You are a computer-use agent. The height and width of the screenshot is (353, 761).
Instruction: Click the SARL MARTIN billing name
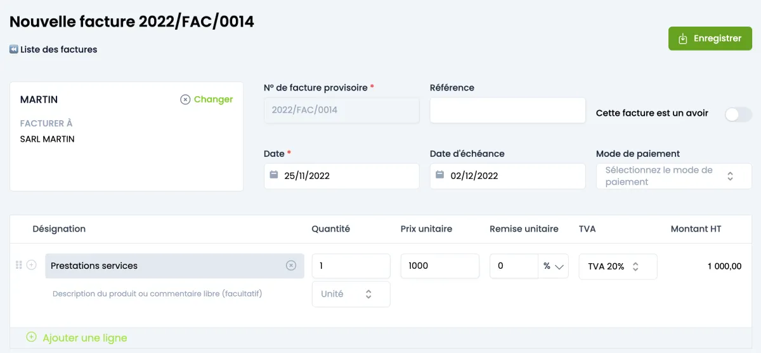(x=48, y=139)
